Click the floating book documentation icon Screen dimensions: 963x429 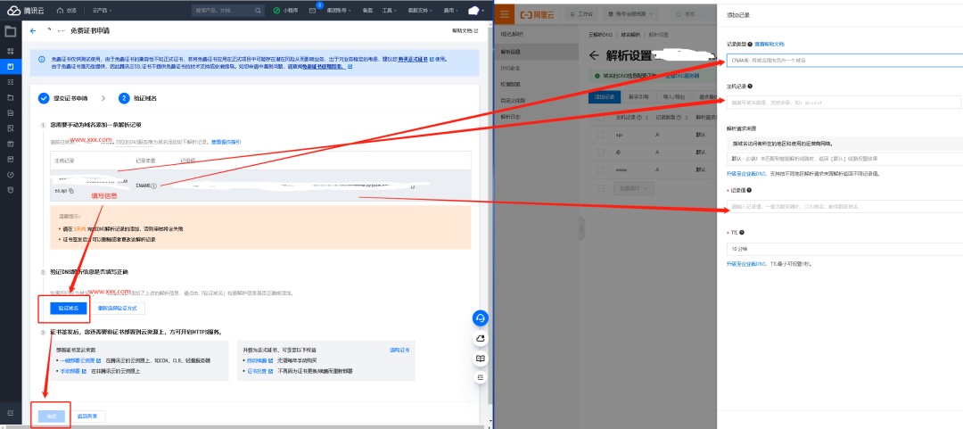(x=481, y=358)
